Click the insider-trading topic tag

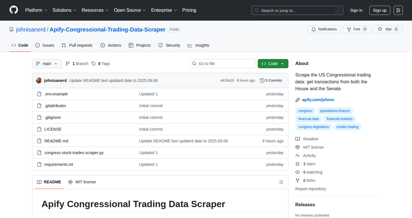(347, 127)
